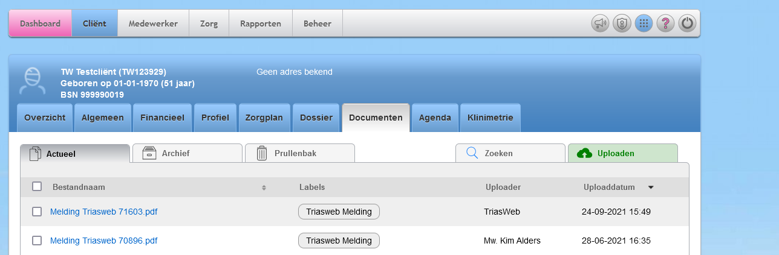Check the box for Melding Triasweb 71603.pdf
Viewport: 779px width, 255px height.
(37, 212)
